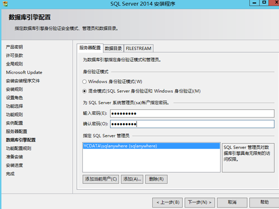Screen dimensions: 279x209
Task: Switch to the 数据目录 tab
Action: pos(113,48)
